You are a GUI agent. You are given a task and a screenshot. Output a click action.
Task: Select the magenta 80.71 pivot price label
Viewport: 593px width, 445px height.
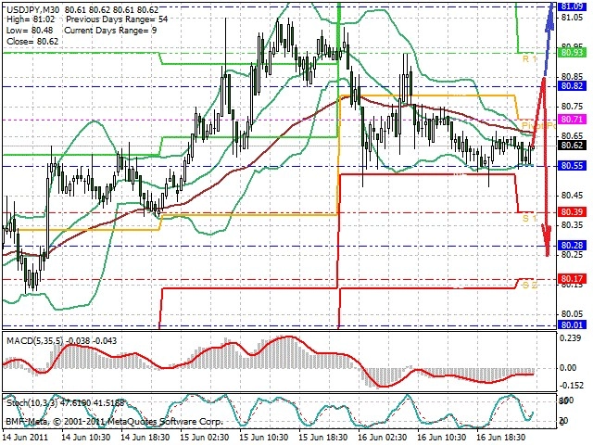pyautogui.click(x=572, y=120)
